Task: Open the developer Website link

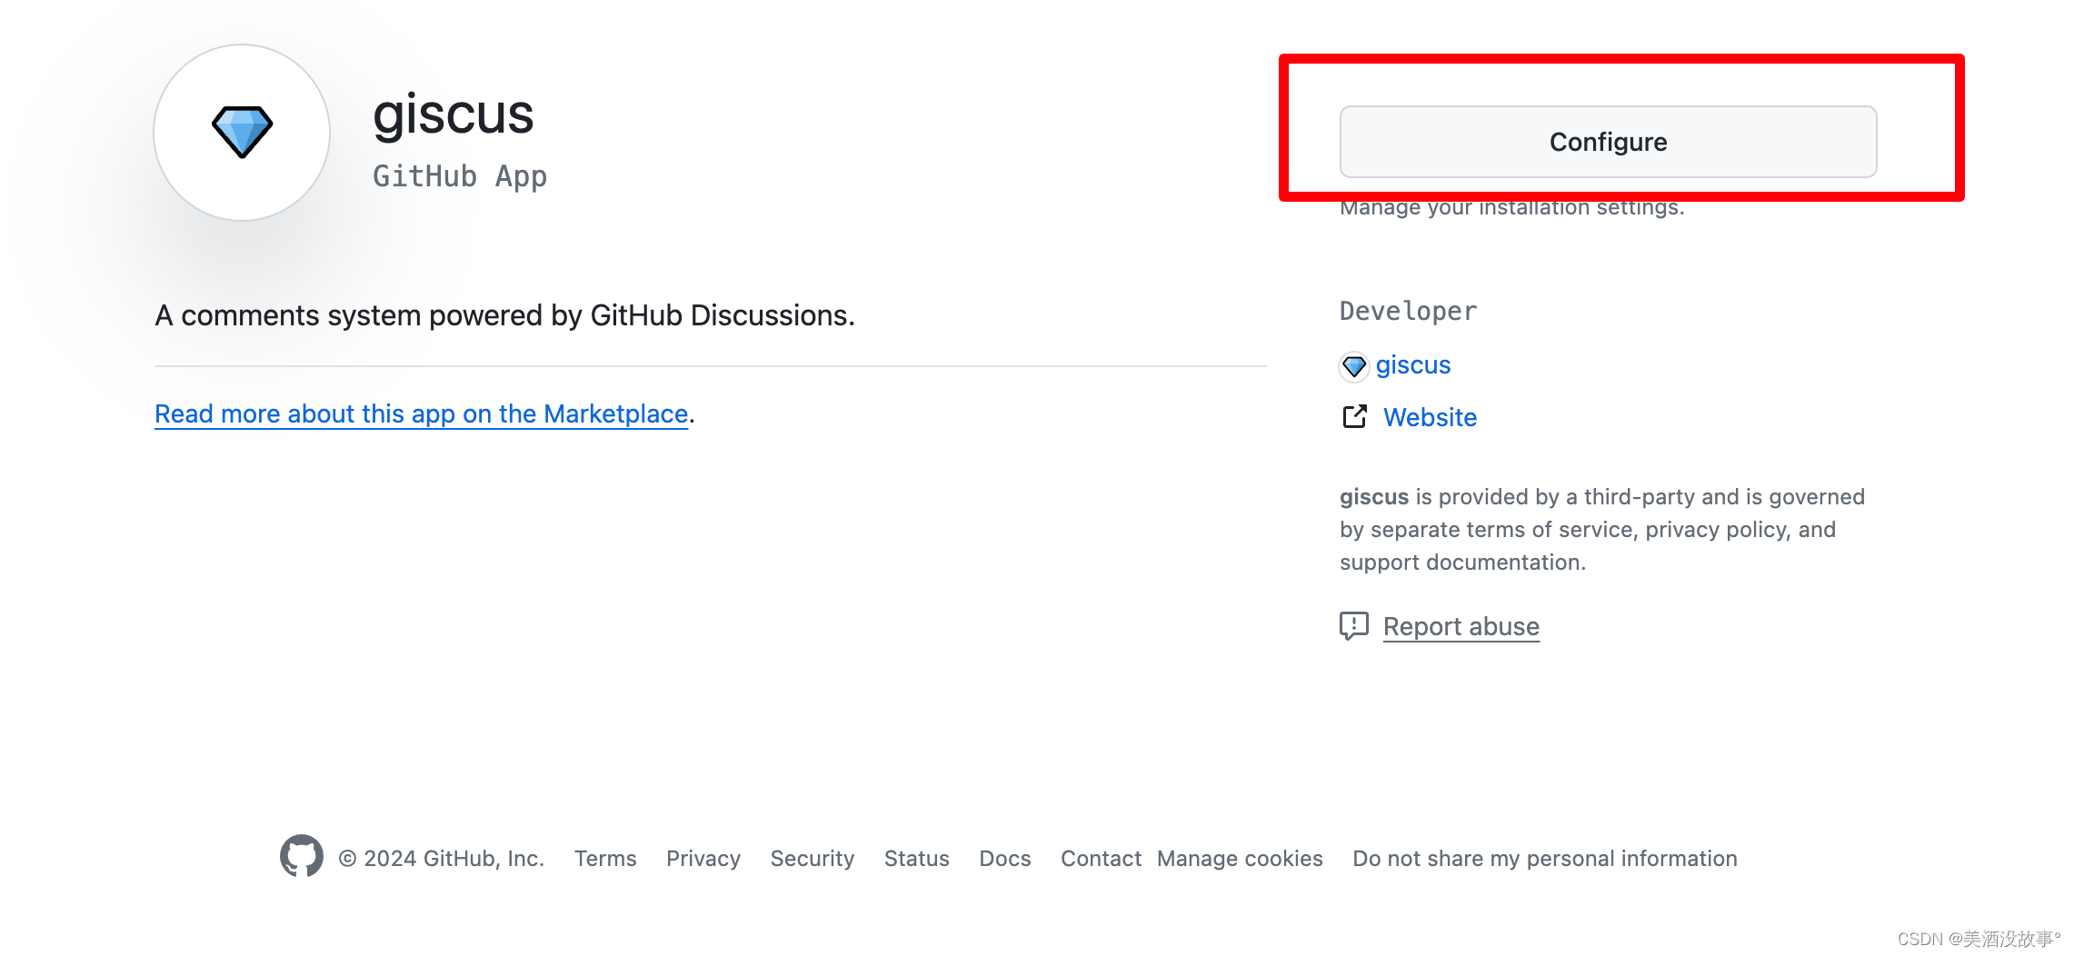Action: [x=1430, y=417]
